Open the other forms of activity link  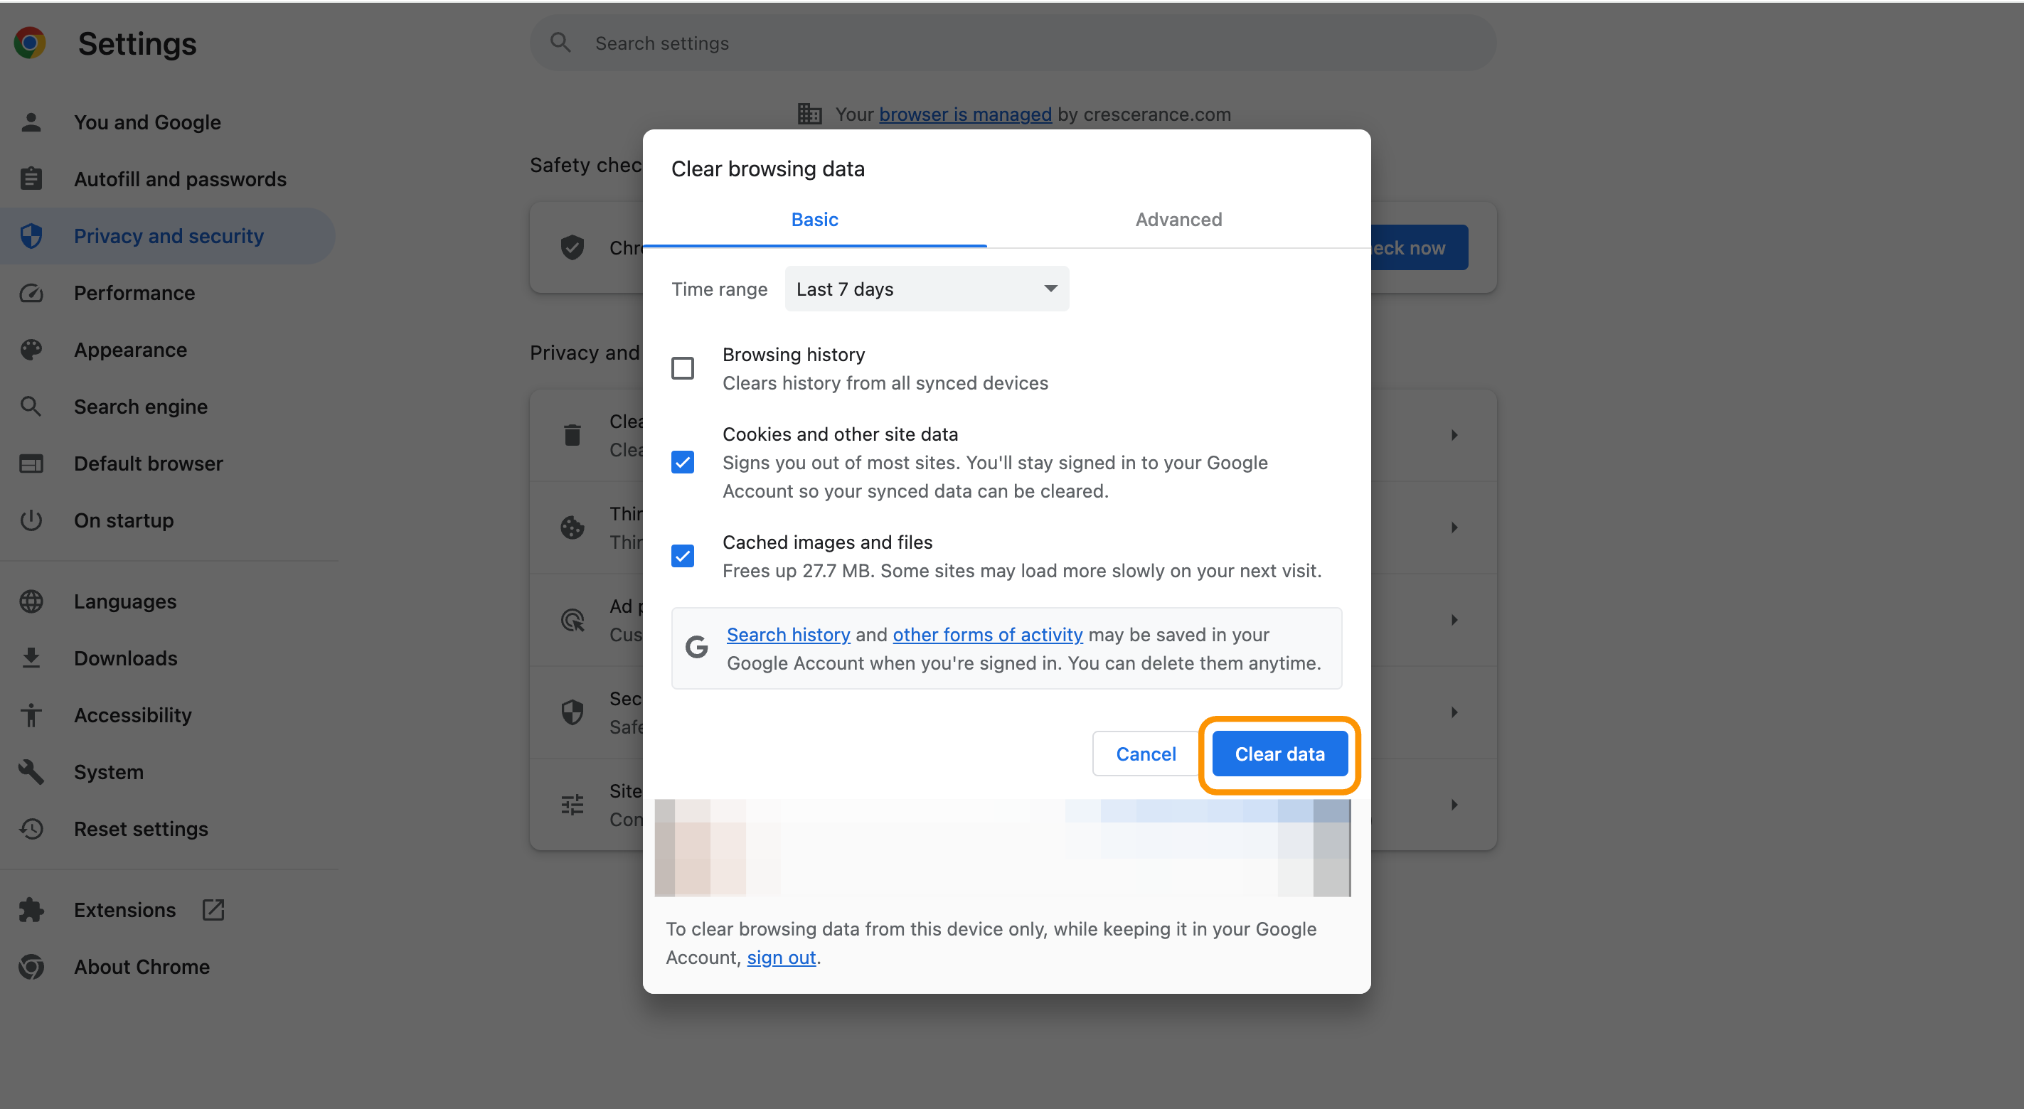tap(988, 635)
